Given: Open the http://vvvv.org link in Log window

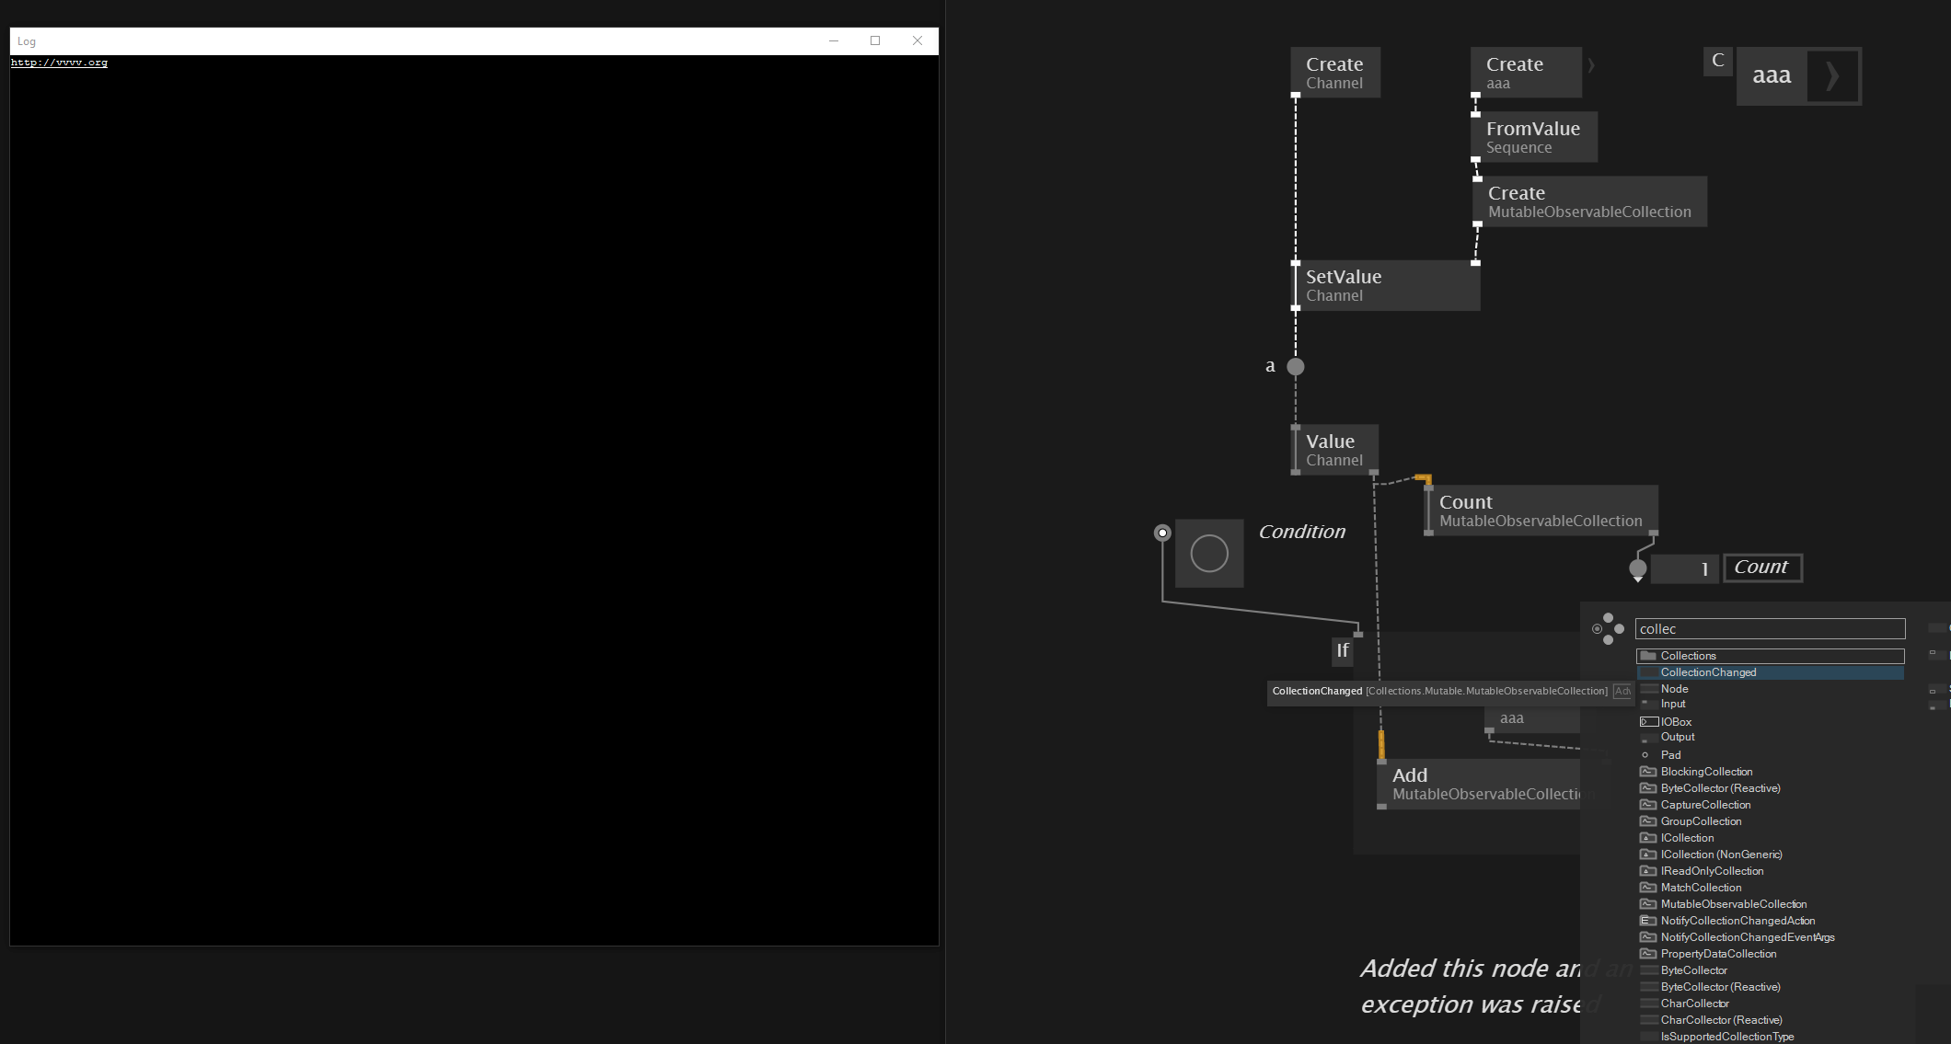Looking at the screenshot, I should click(59, 63).
